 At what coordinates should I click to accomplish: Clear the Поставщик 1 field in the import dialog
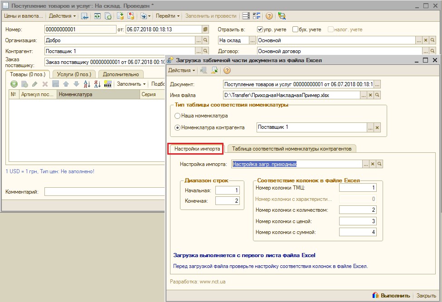click(x=377, y=128)
